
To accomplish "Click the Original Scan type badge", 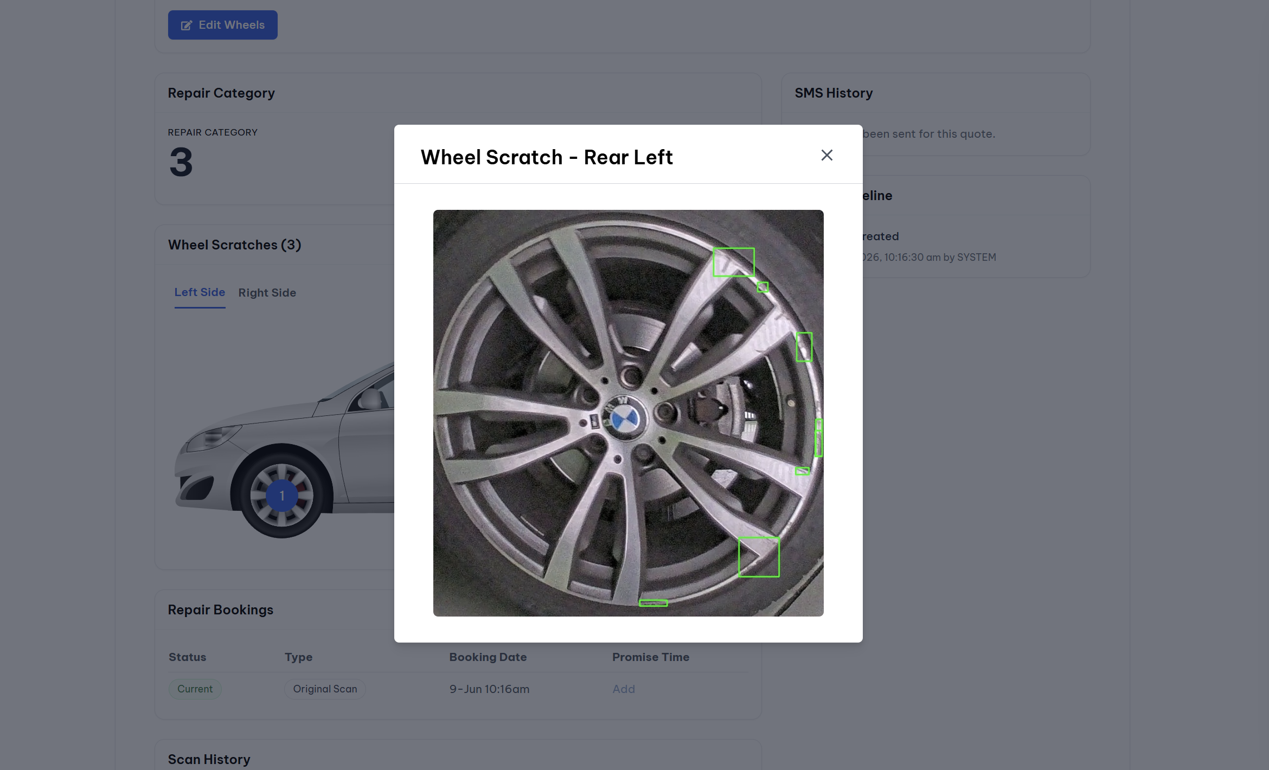I will point(325,689).
